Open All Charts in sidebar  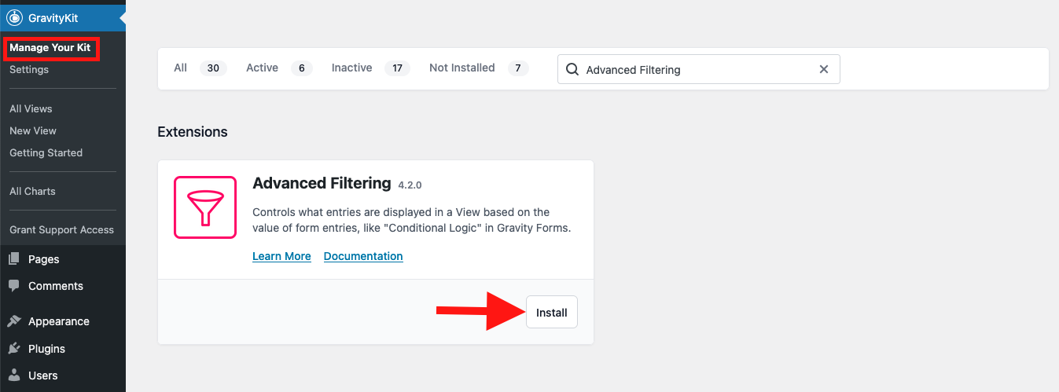tap(32, 191)
